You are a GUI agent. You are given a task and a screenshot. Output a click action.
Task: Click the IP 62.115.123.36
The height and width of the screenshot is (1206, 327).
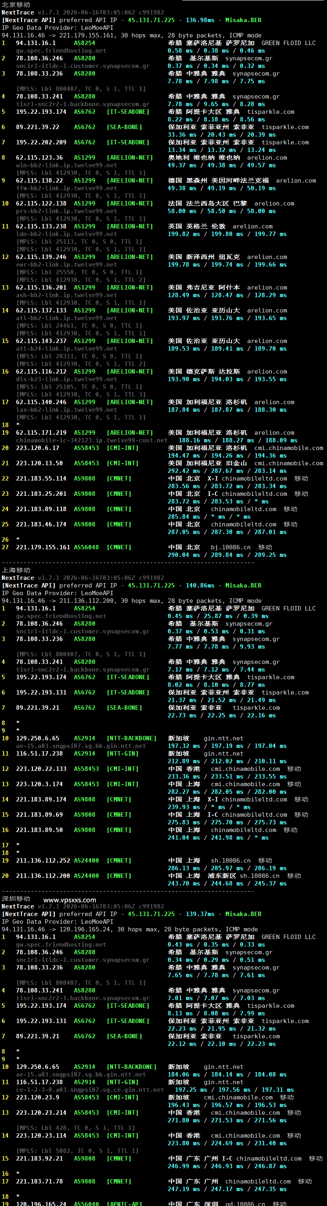[x=39, y=158]
